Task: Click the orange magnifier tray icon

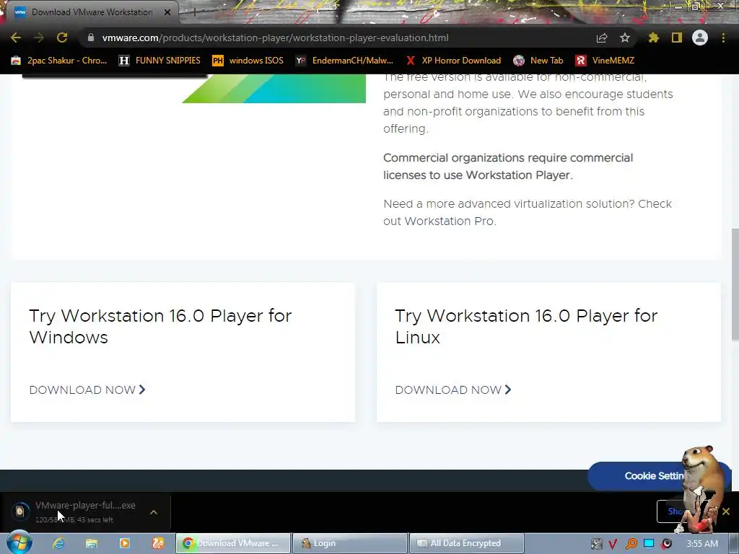Action: pyautogui.click(x=631, y=544)
